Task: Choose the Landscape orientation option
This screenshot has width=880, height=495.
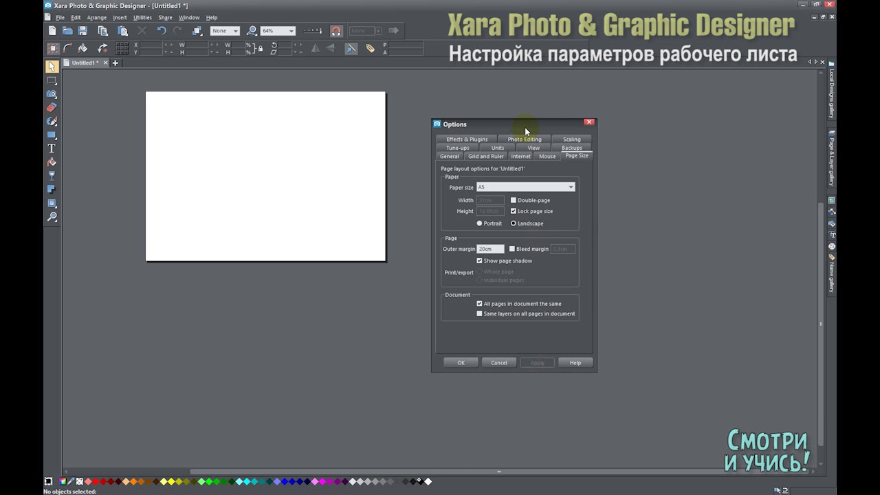Action: pos(514,223)
